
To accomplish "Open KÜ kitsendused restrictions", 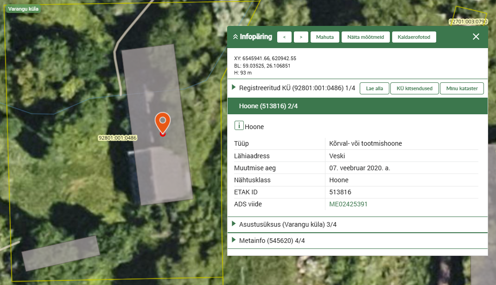I will click(x=414, y=88).
